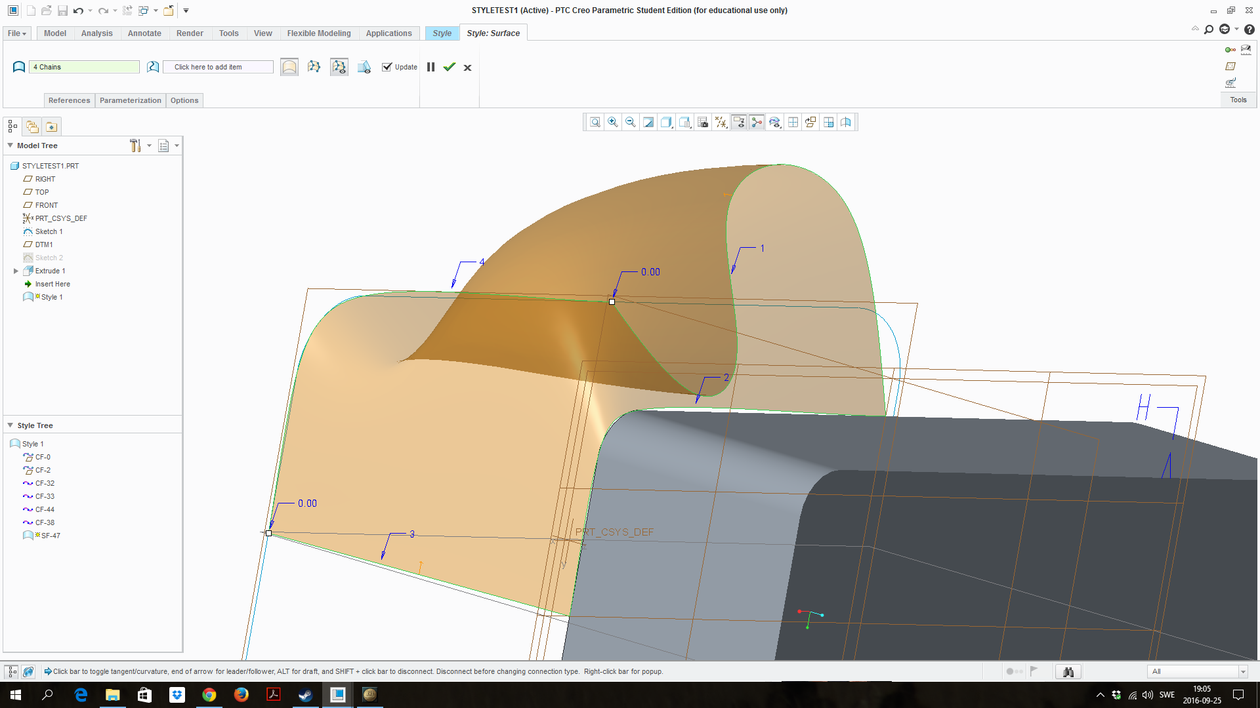Click the active plane orientation icon
Screen dimensions: 1260x708
(x=810, y=123)
